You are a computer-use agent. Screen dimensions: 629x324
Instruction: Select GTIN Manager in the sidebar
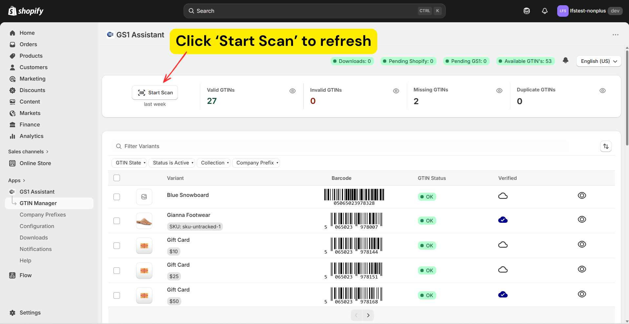tap(49, 203)
